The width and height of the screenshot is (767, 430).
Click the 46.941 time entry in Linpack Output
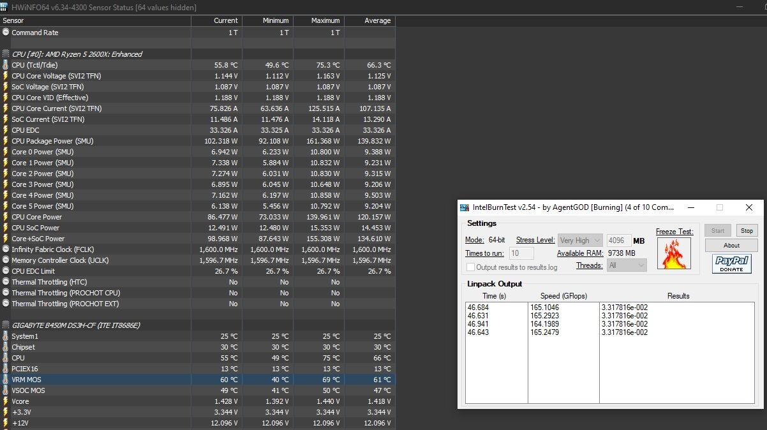click(x=477, y=324)
